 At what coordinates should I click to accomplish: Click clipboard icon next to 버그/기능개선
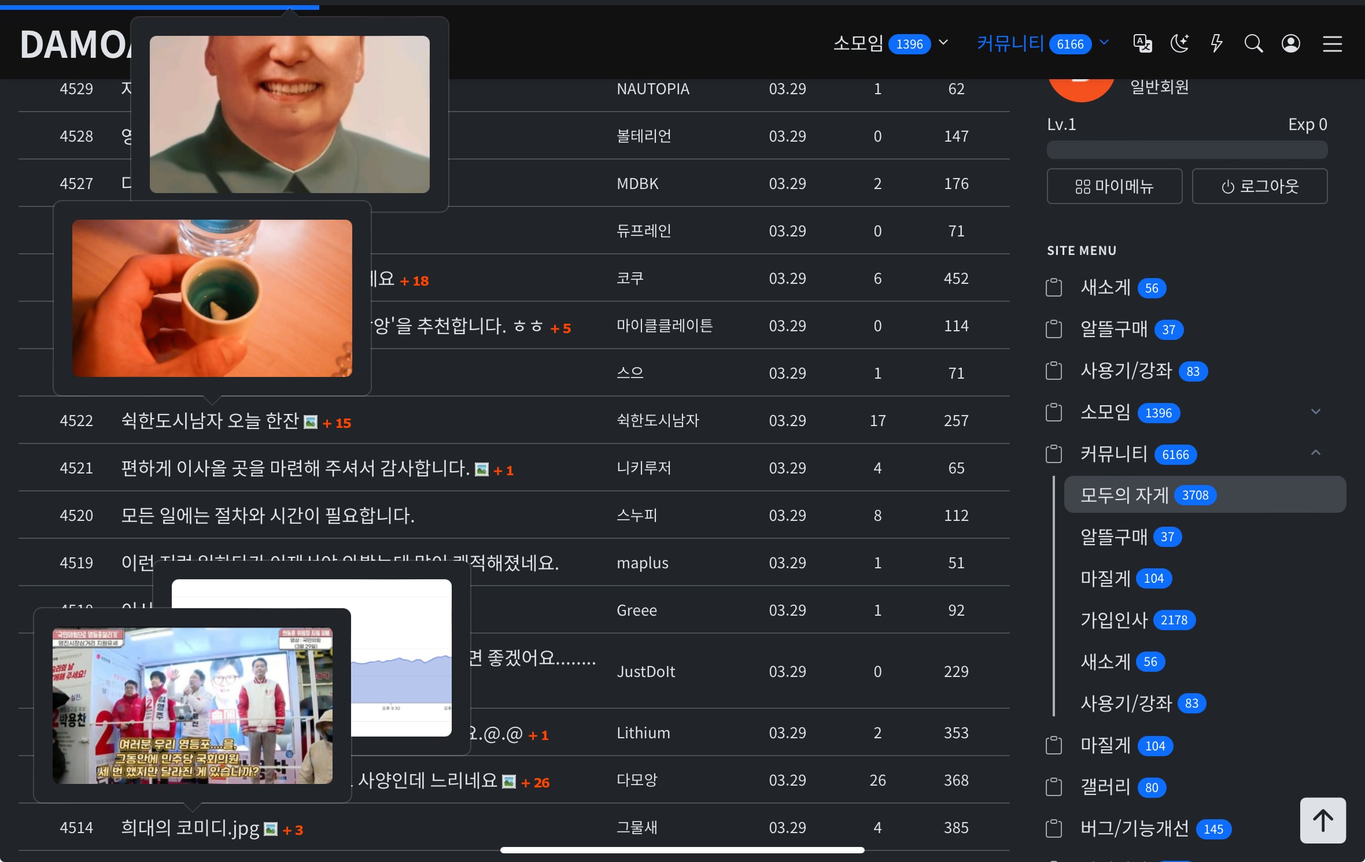1054,828
